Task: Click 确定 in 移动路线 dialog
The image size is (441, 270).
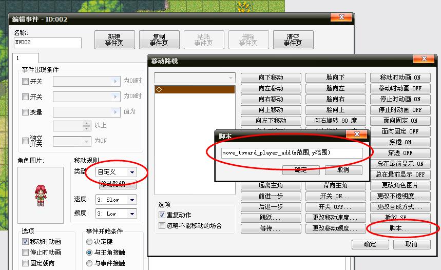Action: (370, 244)
